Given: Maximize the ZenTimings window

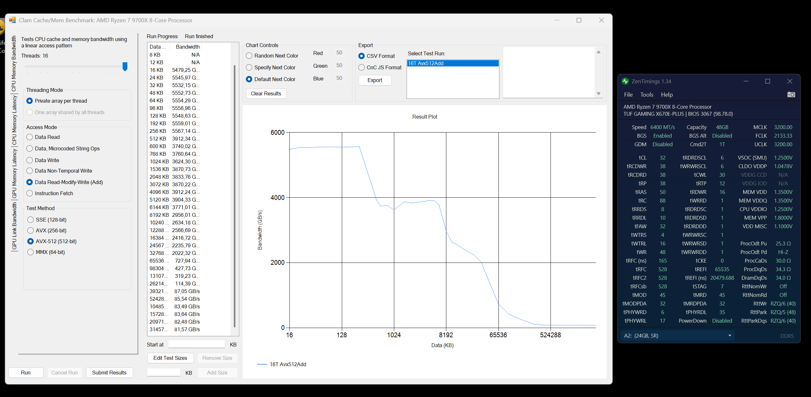Looking at the screenshot, I should [767, 81].
